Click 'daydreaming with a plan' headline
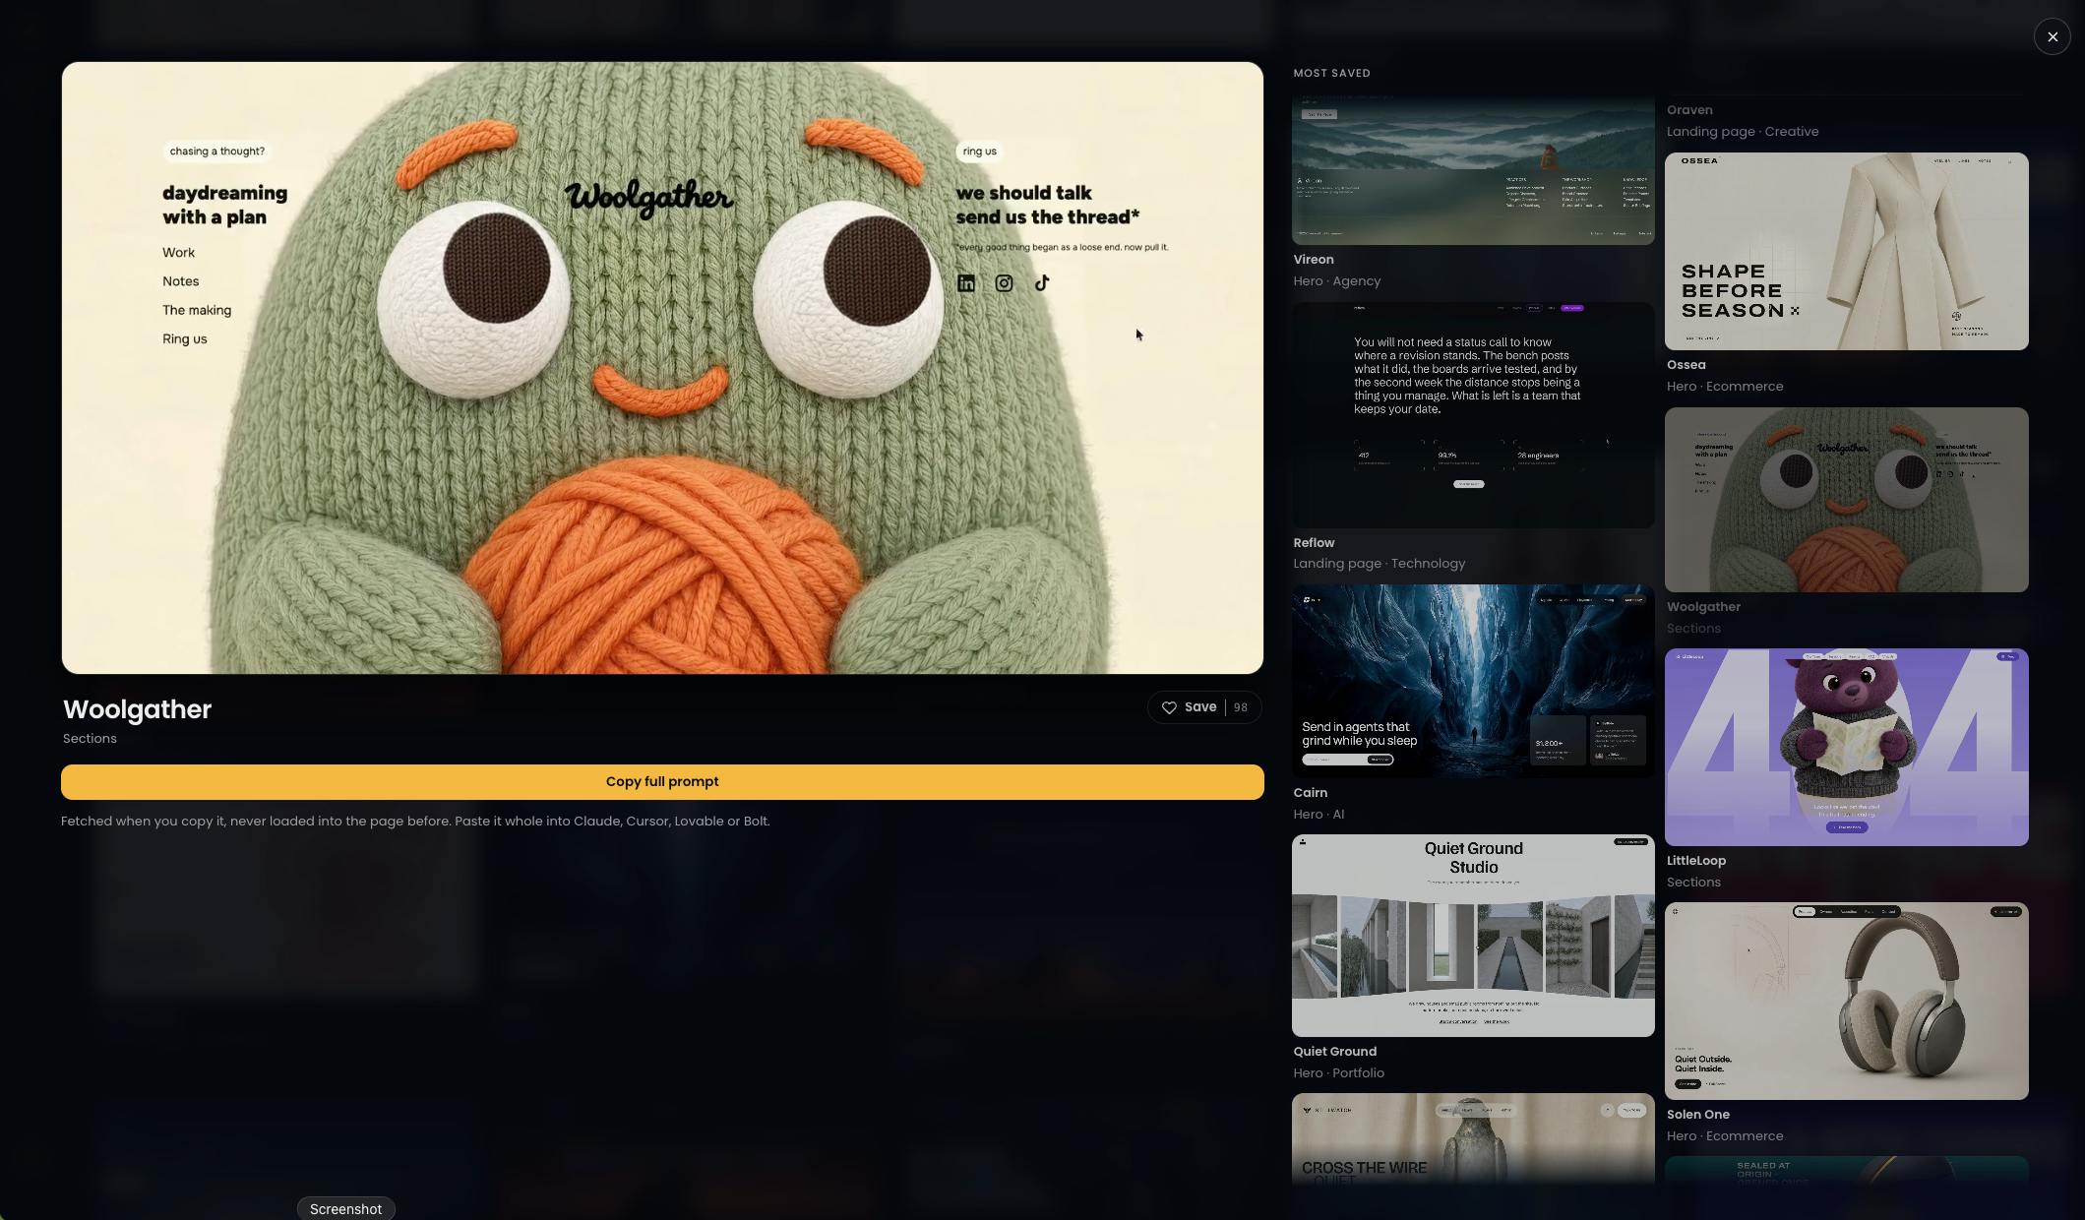The height and width of the screenshot is (1220, 2085). tap(224, 205)
